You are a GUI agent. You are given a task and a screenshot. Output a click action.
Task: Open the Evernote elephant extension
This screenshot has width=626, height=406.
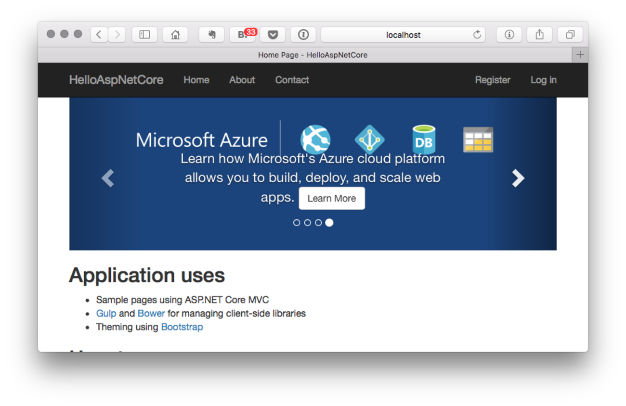(212, 35)
